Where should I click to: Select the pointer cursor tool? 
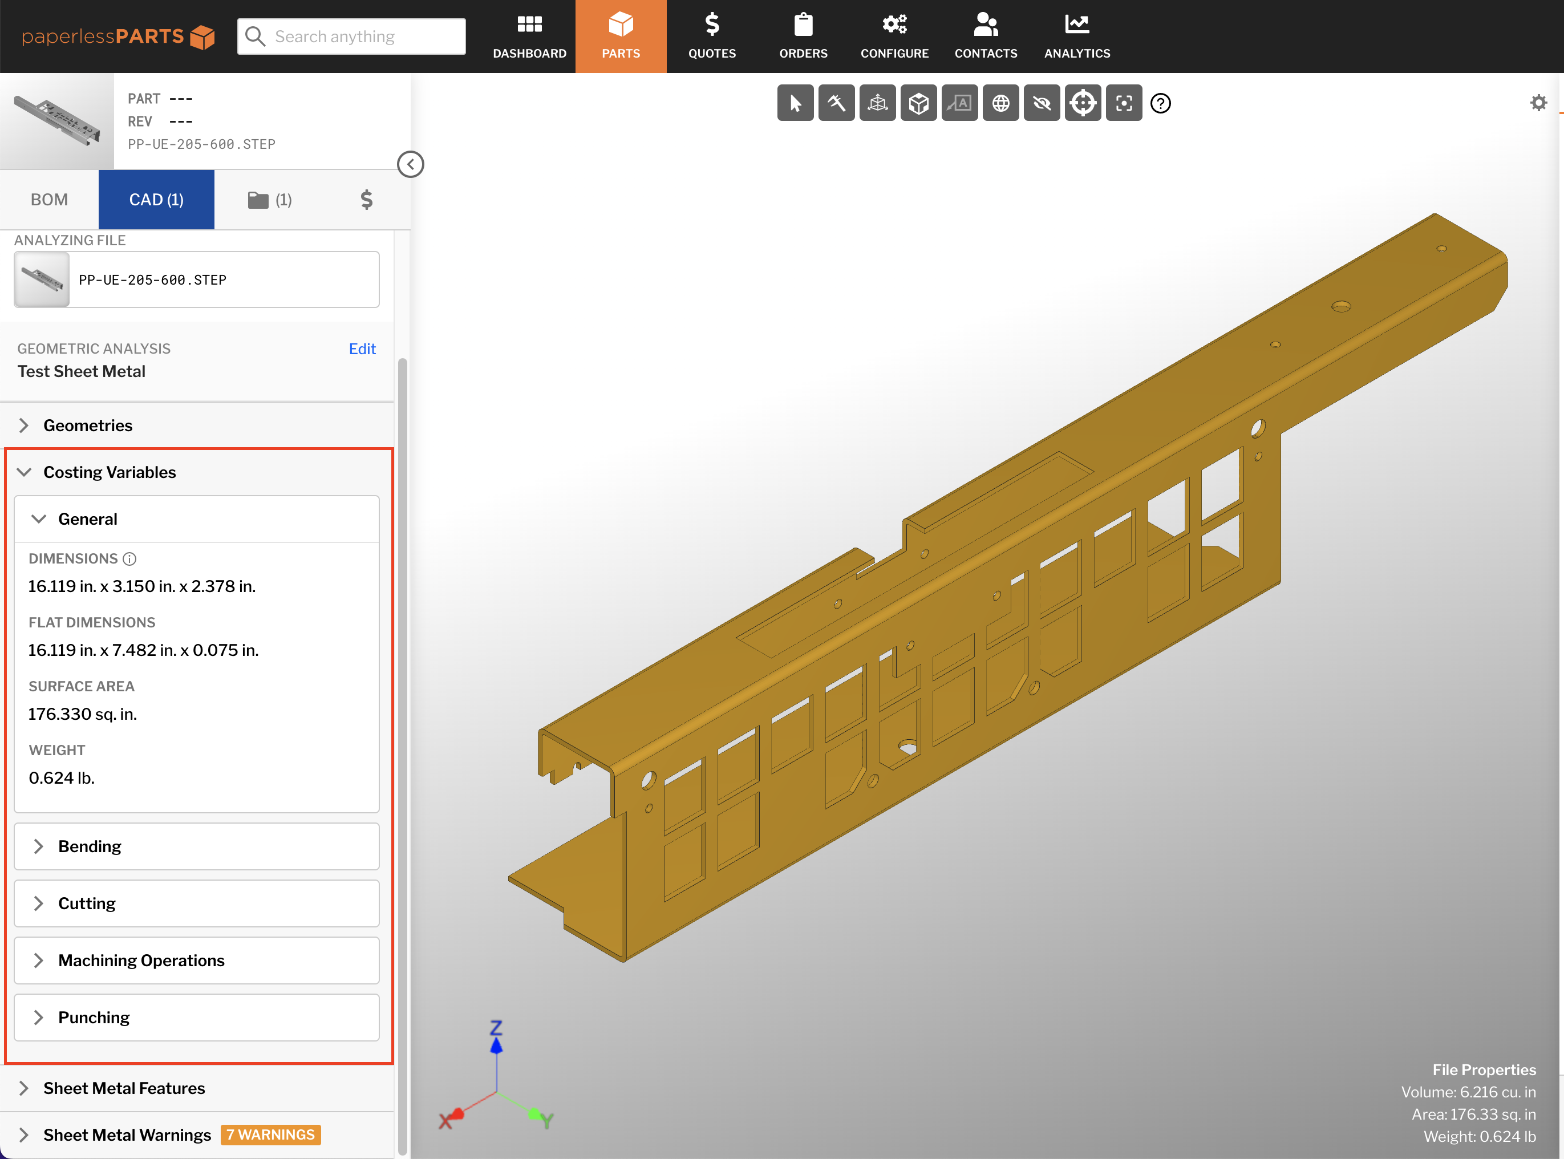pos(795,103)
